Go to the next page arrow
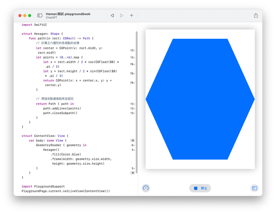276x214 pixels. pyautogui.click(x=122, y=15)
